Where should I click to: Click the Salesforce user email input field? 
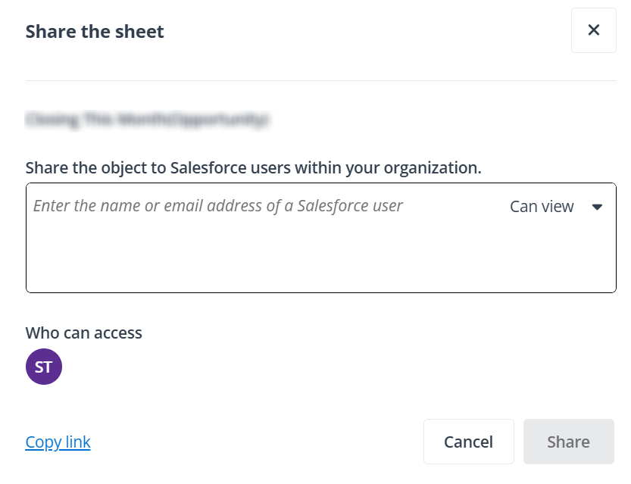[227, 206]
